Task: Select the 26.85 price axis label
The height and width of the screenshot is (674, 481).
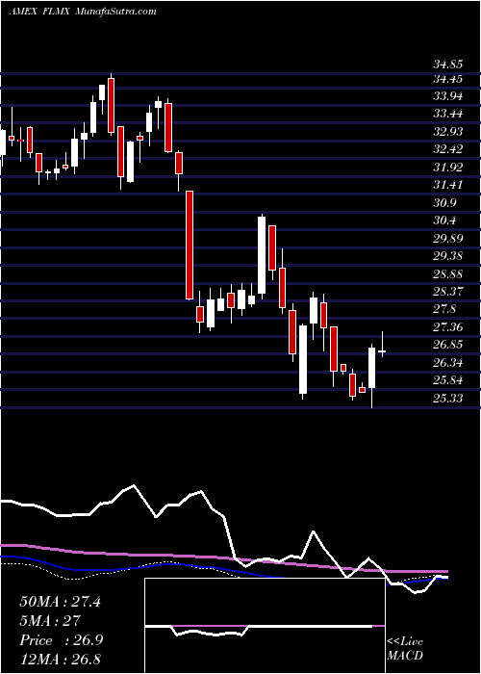Action: (x=447, y=345)
